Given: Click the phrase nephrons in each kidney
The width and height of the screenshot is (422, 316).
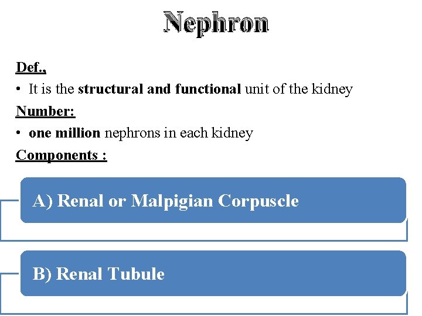Looking at the screenshot, I should 179,133.
